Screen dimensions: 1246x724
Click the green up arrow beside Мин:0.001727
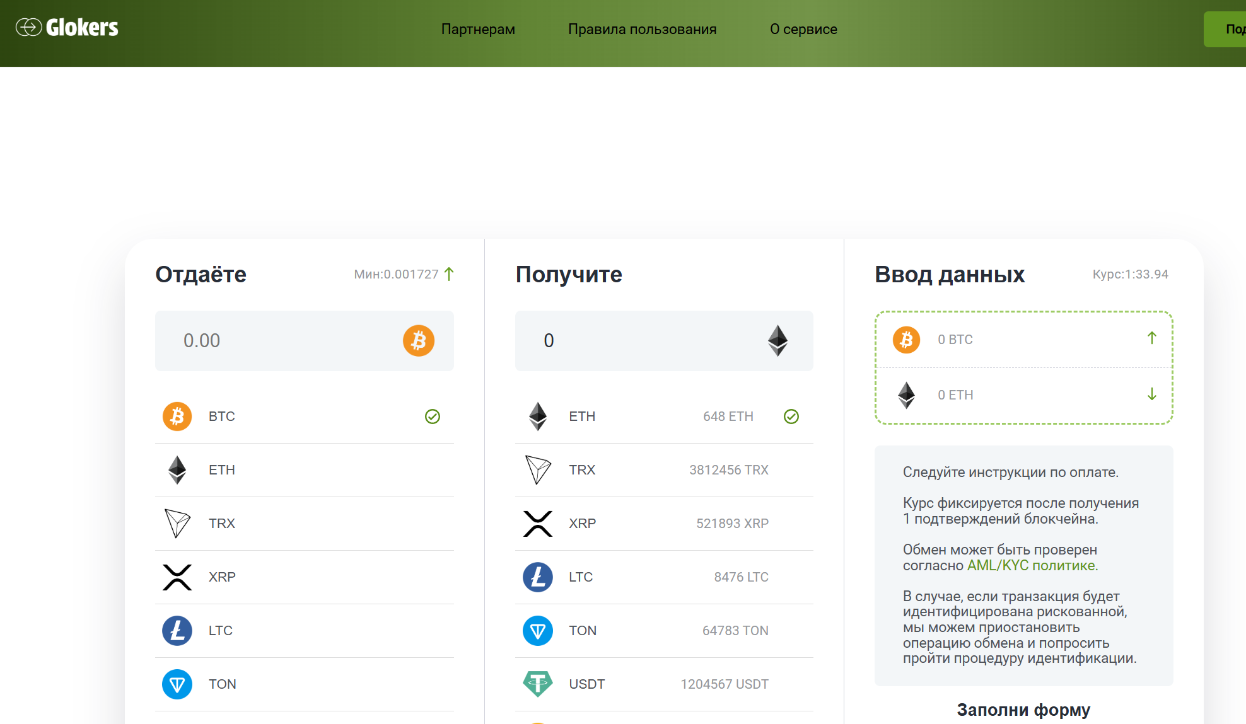tap(449, 274)
